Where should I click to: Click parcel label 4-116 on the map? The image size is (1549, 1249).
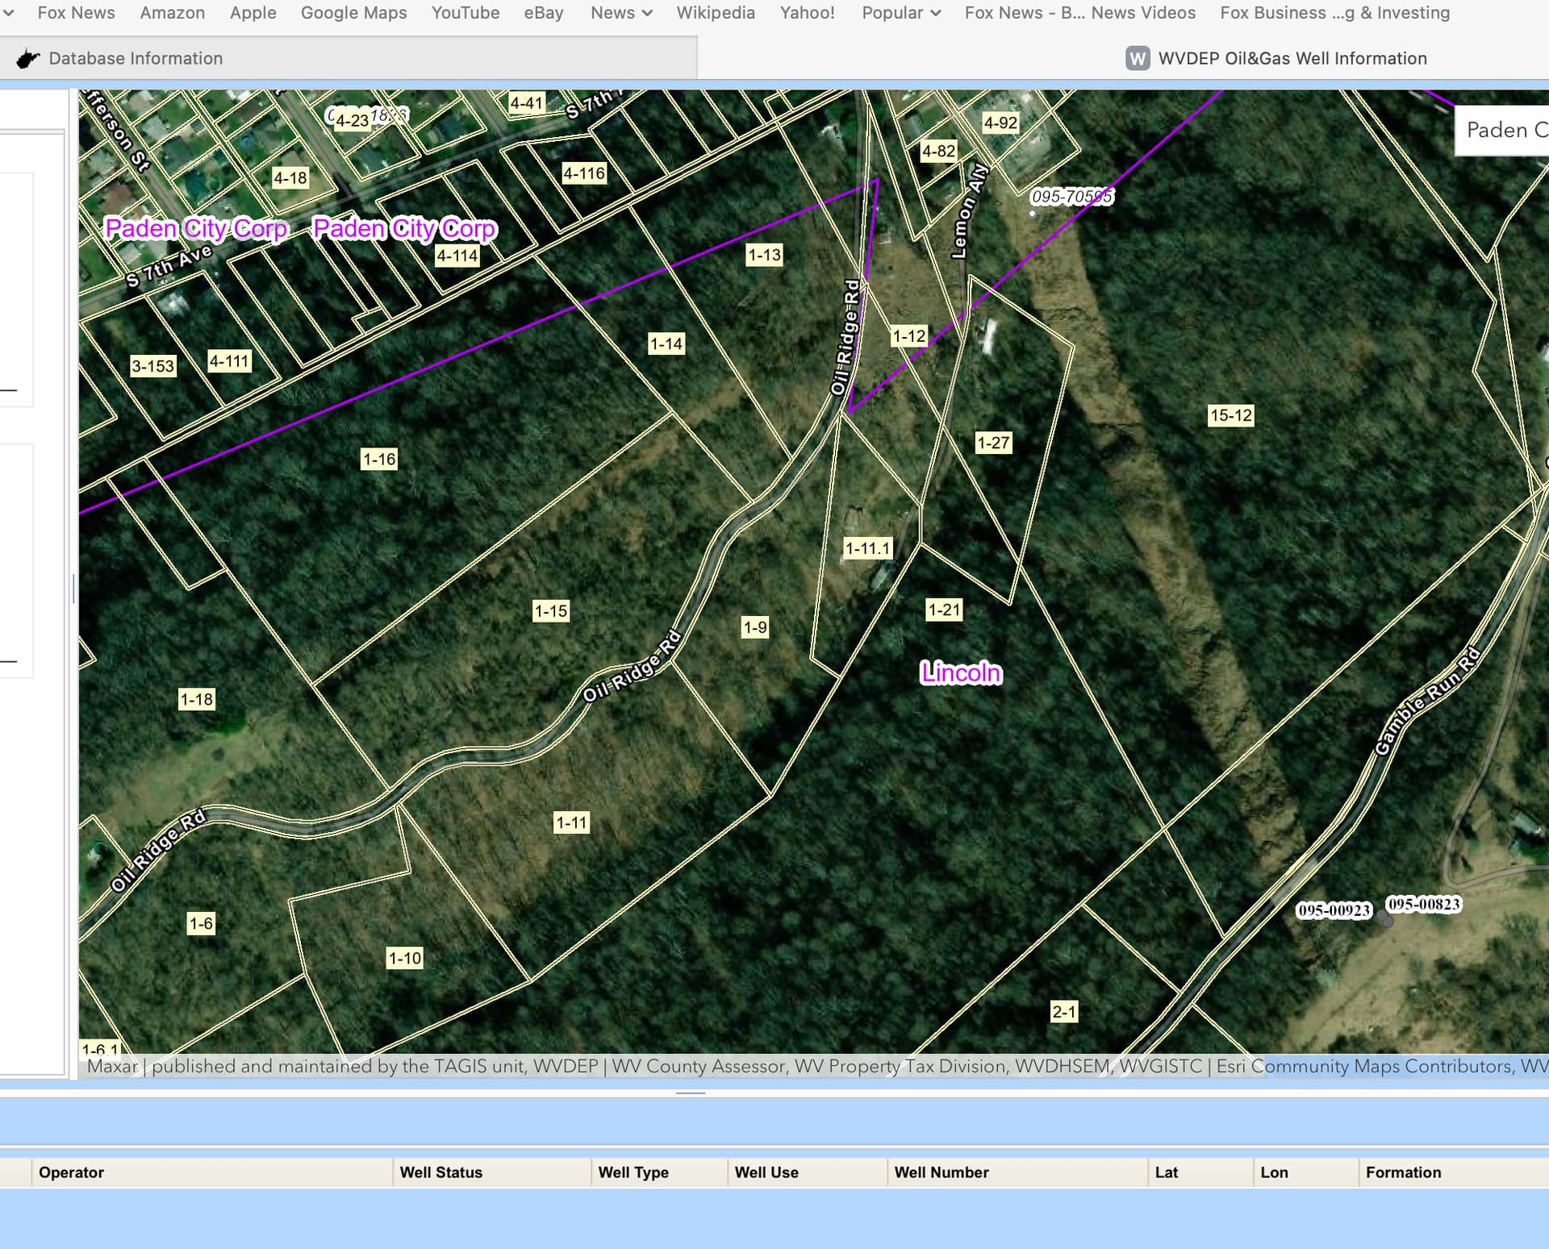584,173
